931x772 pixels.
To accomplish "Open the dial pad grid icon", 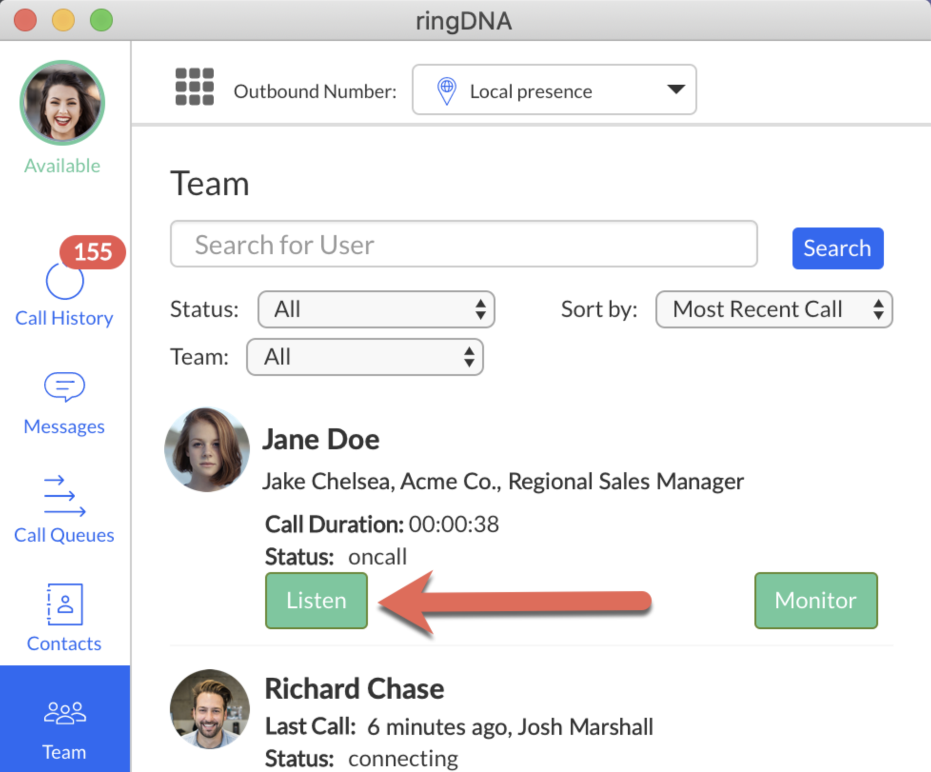I will pos(194,87).
